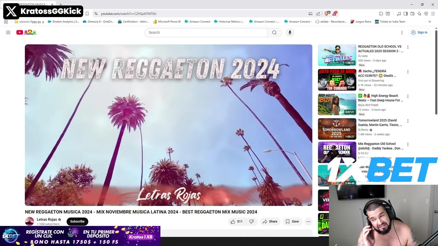This screenshot has width=438, height=246.
Task: Open 'REGGAETON OLD SCHOOL VS ACTUALES 2025' title
Action: coord(381,49)
